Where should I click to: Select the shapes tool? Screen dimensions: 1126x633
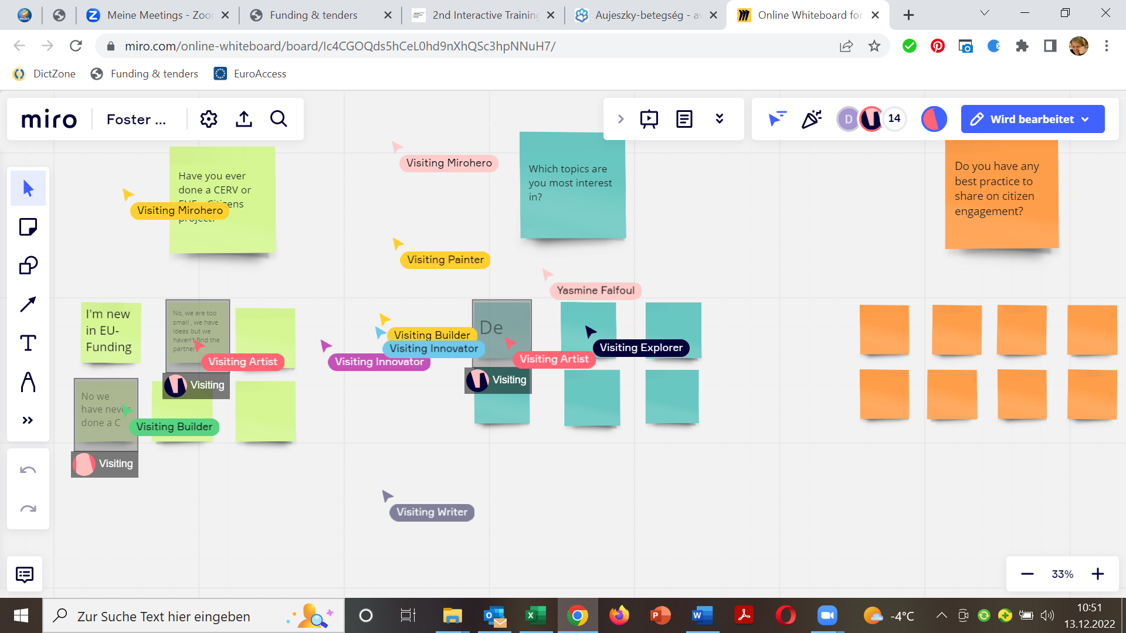tap(28, 266)
